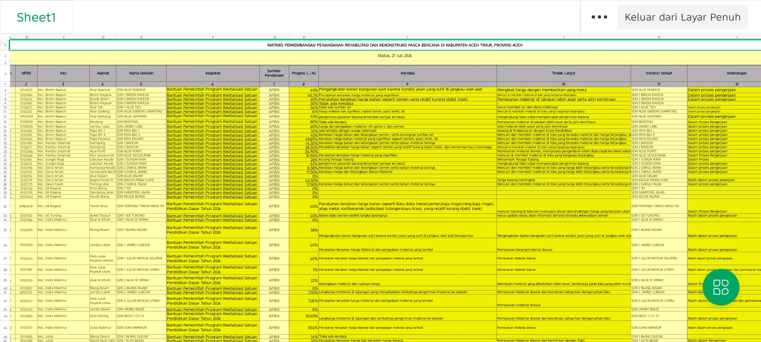Tap the green floating grid button
Viewport: 761px width, 342px height.
pos(721,287)
